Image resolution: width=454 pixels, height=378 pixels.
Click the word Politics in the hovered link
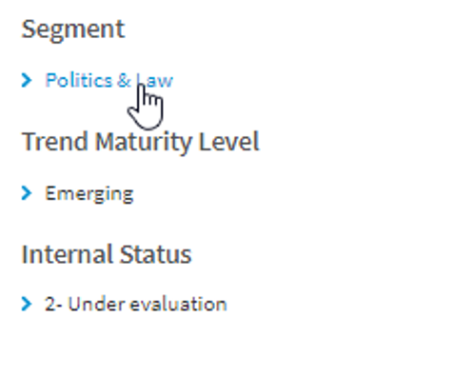(x=79, y=80)
